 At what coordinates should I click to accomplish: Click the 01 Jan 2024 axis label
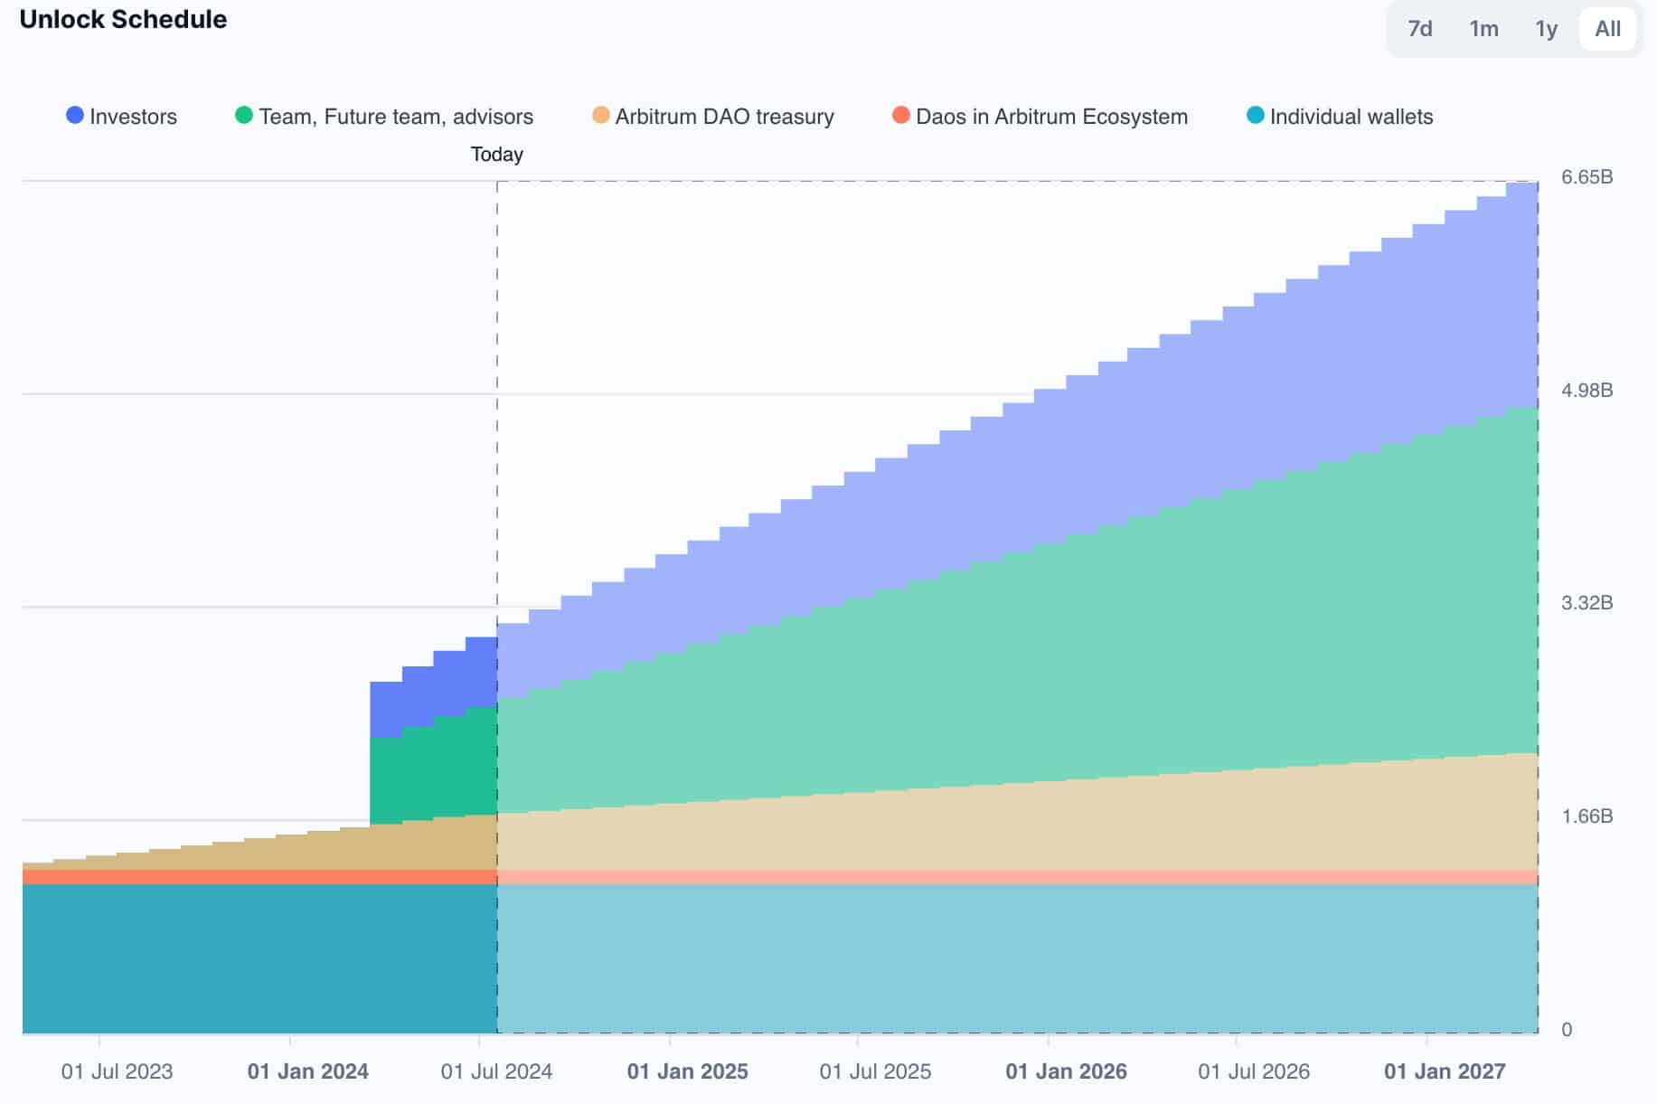coord(308,1071)
